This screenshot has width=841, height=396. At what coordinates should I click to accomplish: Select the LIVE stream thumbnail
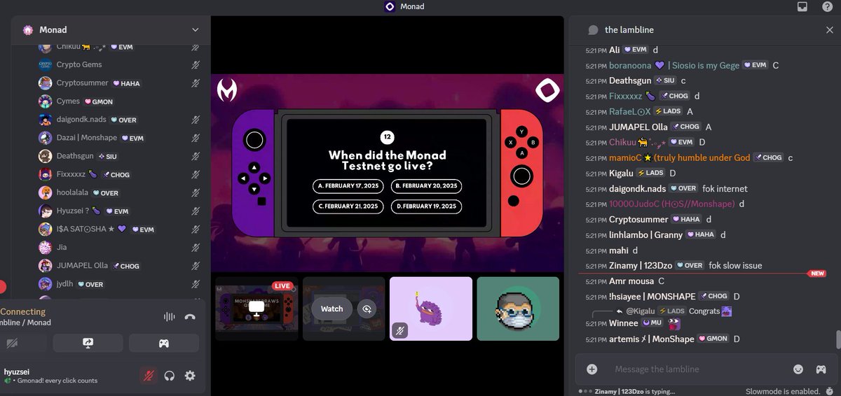tap(257, 309)
